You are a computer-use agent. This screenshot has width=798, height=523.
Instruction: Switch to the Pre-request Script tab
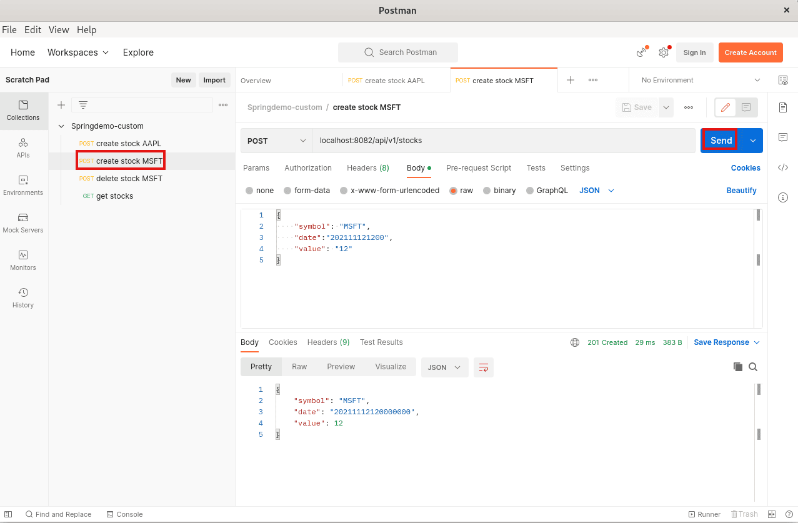click(x=479, y=168)
